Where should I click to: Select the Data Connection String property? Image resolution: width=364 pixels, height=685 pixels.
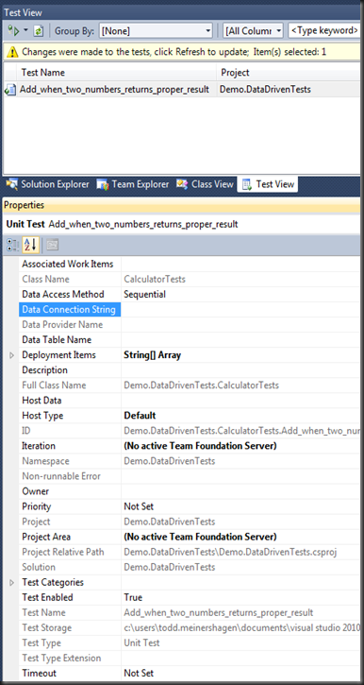pyautogui.click(x=70, y=310)
